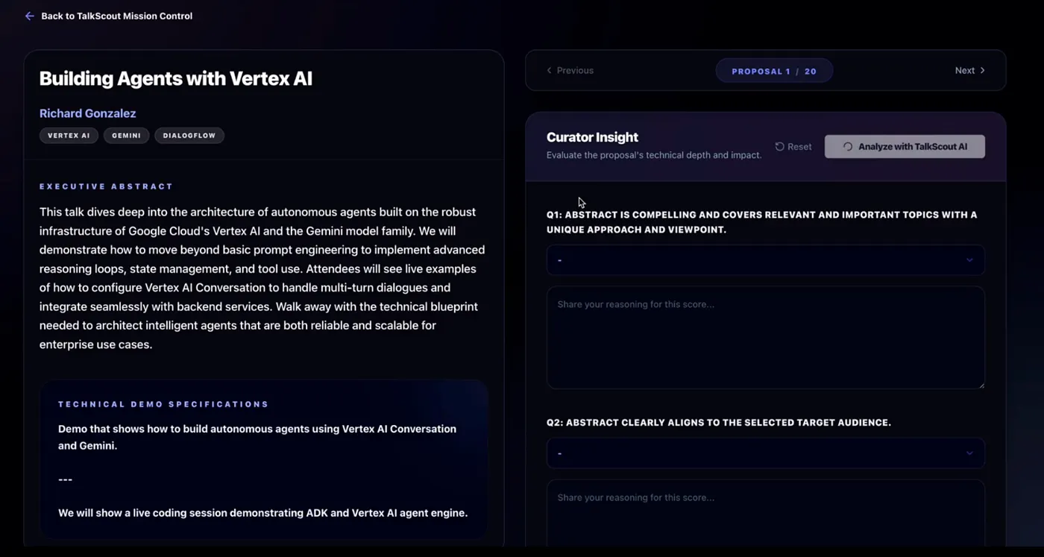Click the live coding session ADK sentence
This screenshot has width=1044, height=557.
coord(262,513)
